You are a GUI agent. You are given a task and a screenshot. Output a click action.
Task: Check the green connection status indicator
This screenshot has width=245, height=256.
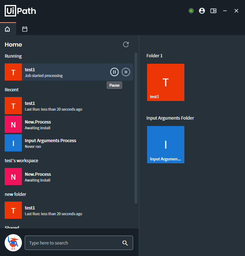click(x=191, y=11)
